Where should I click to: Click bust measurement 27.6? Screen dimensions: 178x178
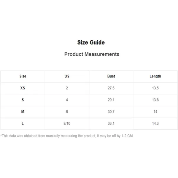(111, 88)
